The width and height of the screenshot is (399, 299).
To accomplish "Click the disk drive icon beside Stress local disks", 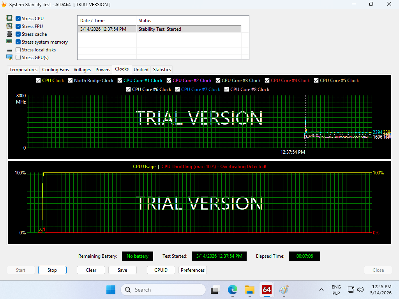I will [x=9, y=50].
